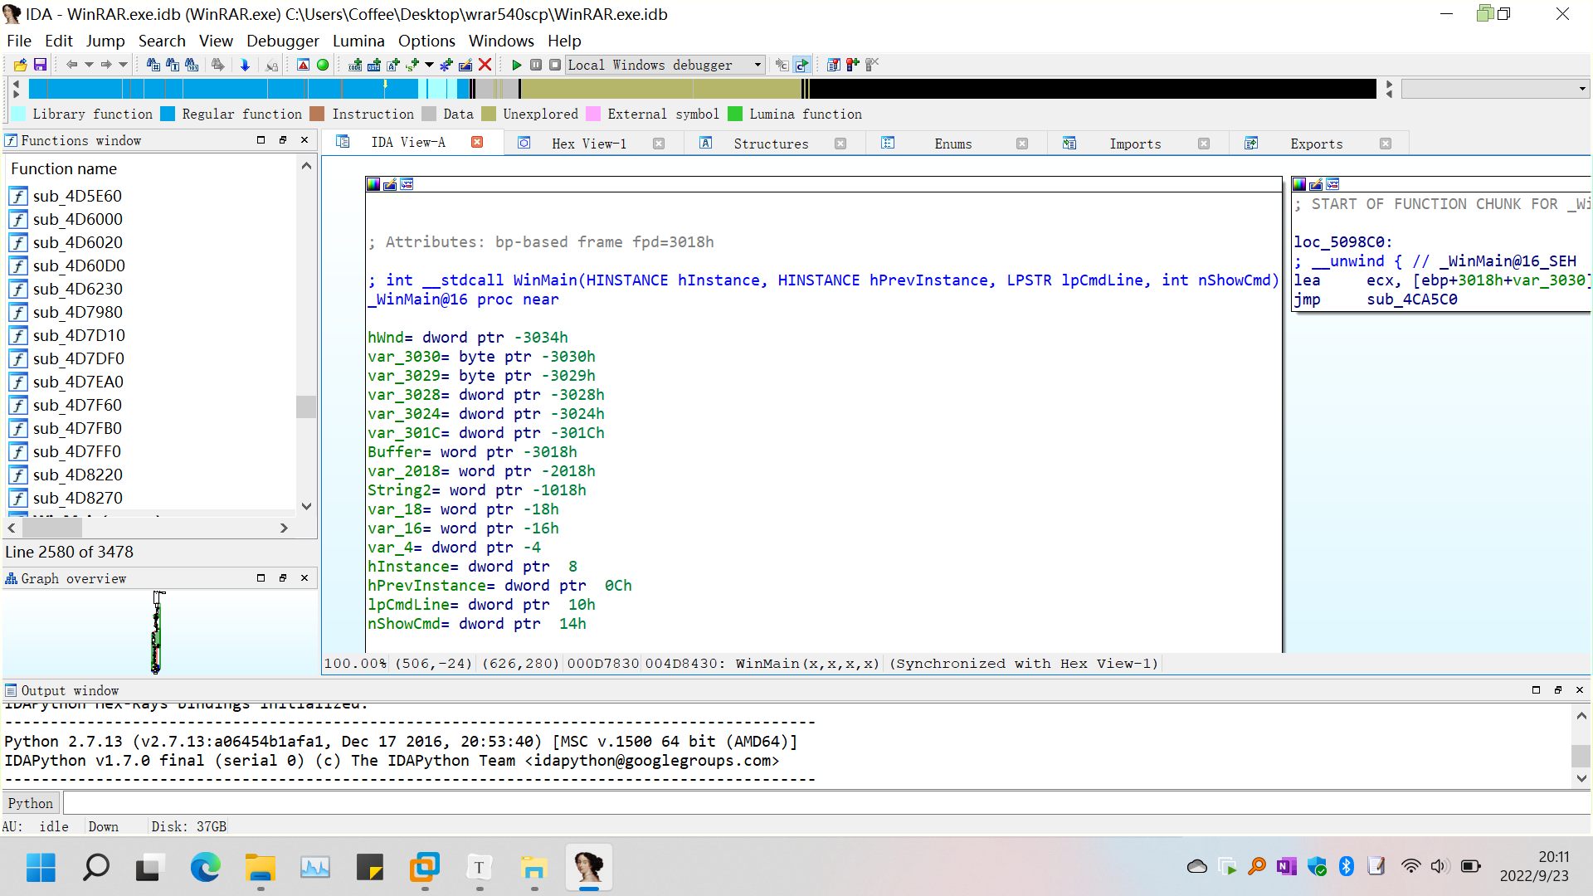This screenshot has width=1593, height=896.
Task: Click the Open file toolbar icon
Action: tap(21, 65)
